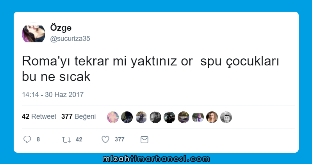View the 377 Beğeni list
The width and height of the screenshot is (312, 164).
(78, 116)
